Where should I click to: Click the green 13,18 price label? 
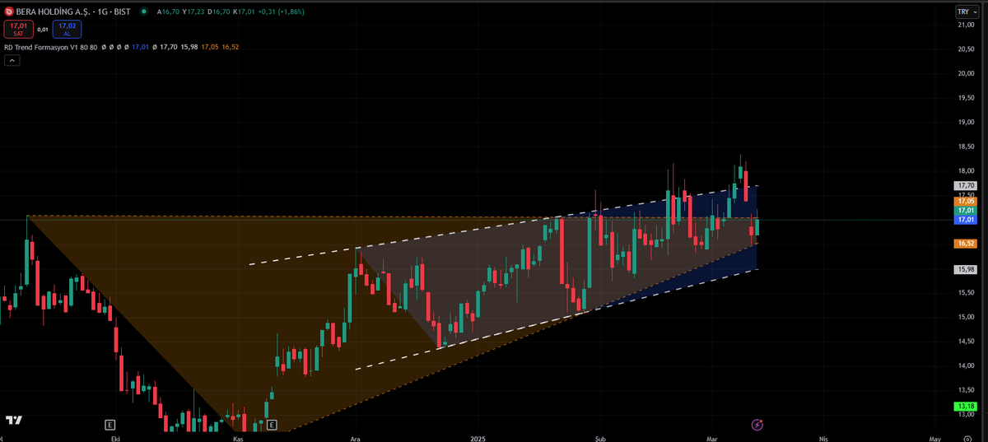(x=965, y=407)
